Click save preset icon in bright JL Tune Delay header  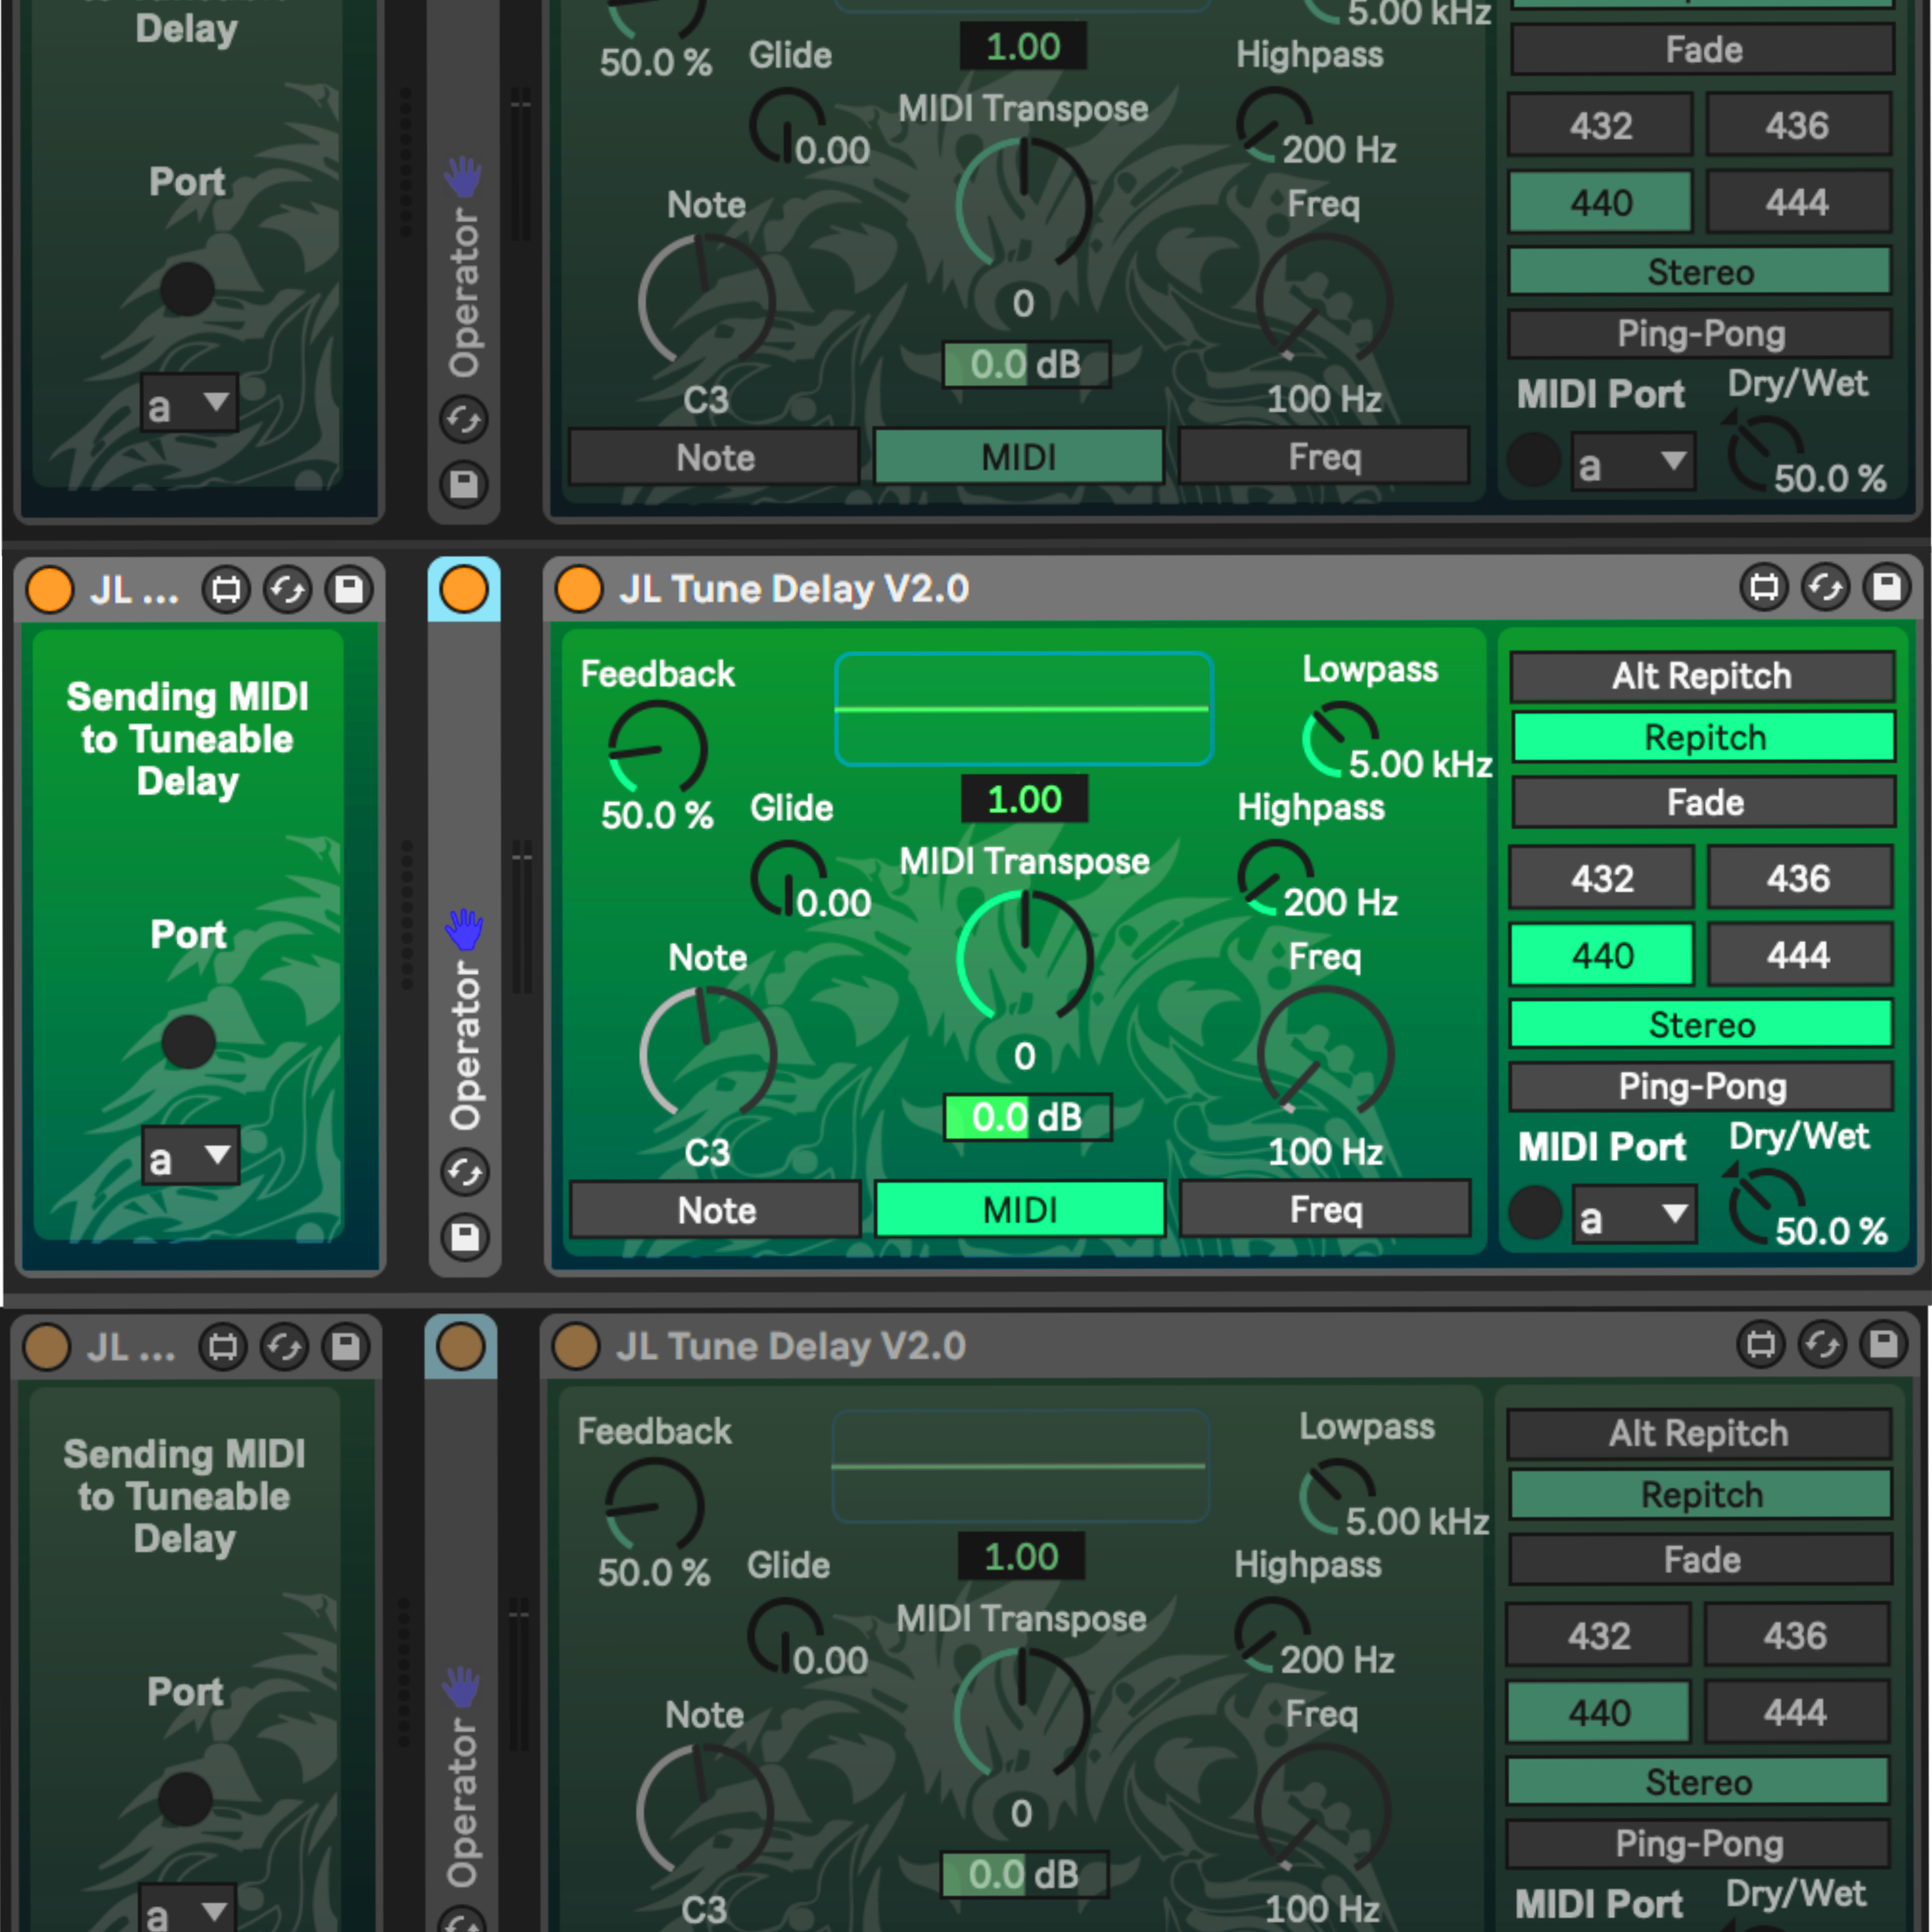[x=1886, y=587]
